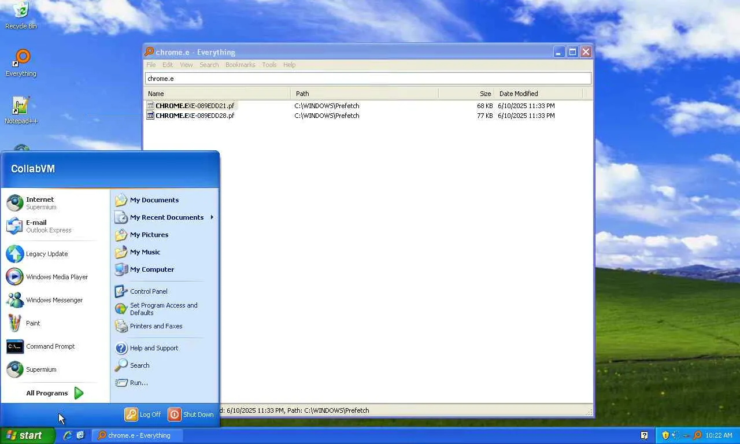This screenshot has width=740, height=444.
Task: Select the file name CHROME.EXE-089EDD21.pf
Action: click(195, 106)
